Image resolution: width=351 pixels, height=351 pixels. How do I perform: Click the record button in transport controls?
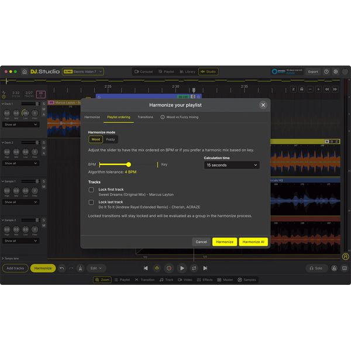click(x=169, y=268)
